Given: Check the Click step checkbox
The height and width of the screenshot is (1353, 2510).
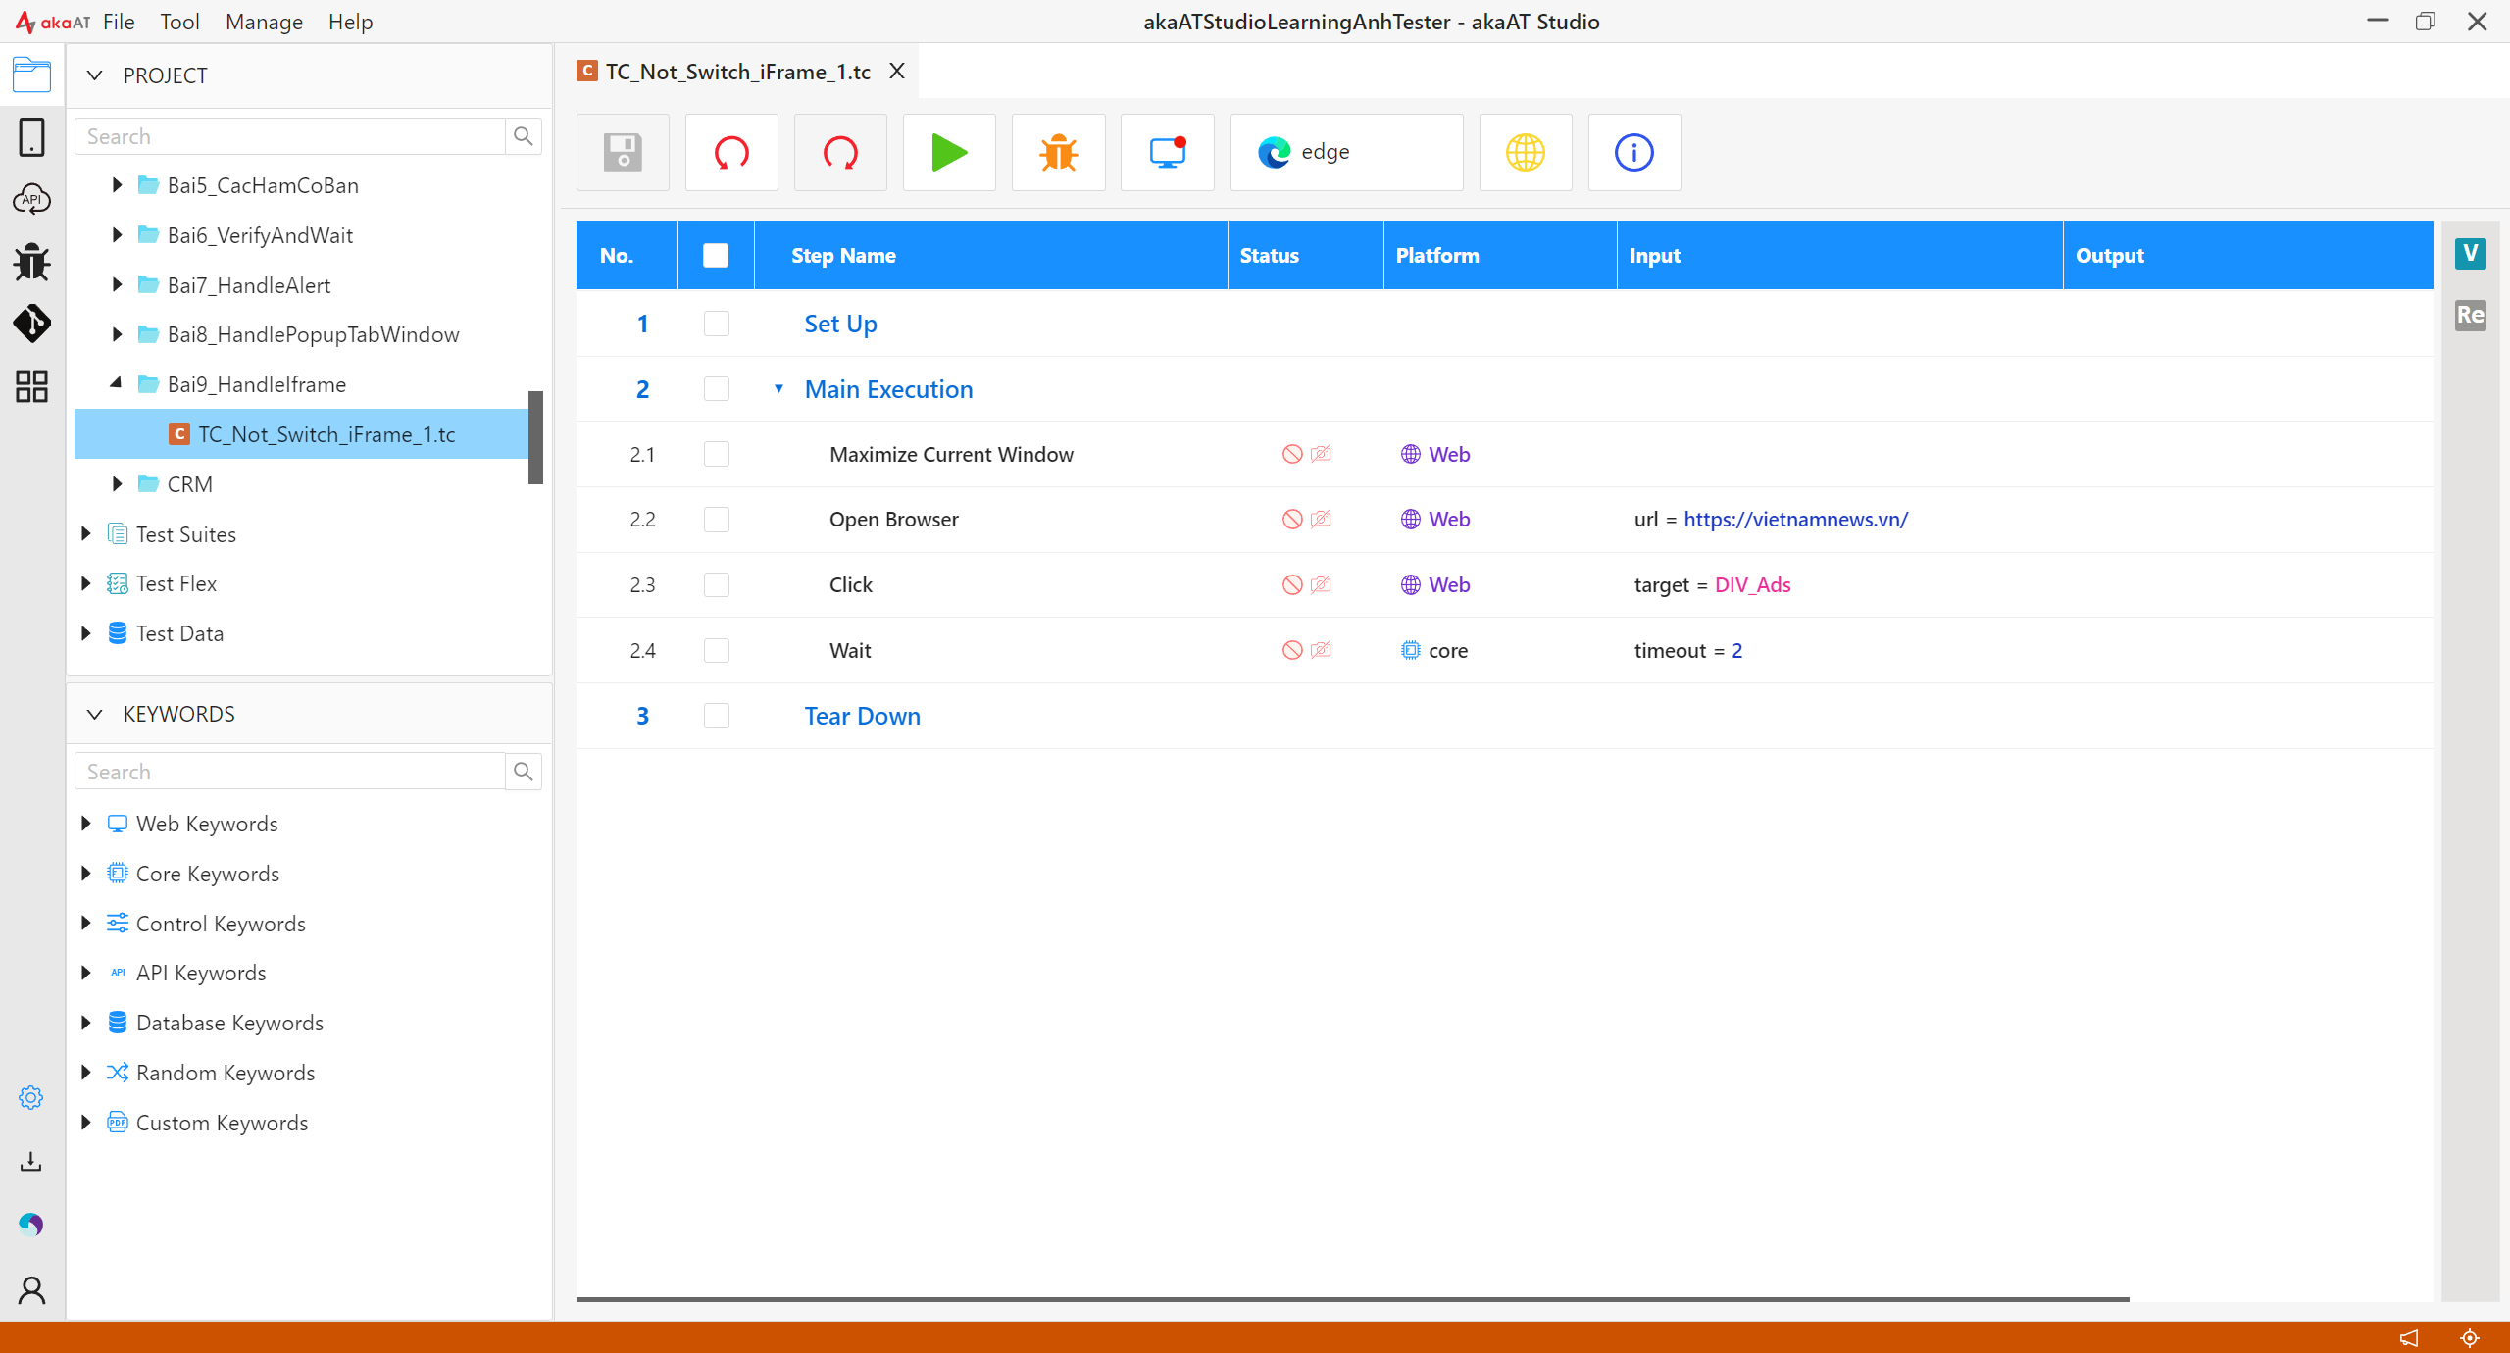Looking at the screenshot, I should tap(717, 585).
